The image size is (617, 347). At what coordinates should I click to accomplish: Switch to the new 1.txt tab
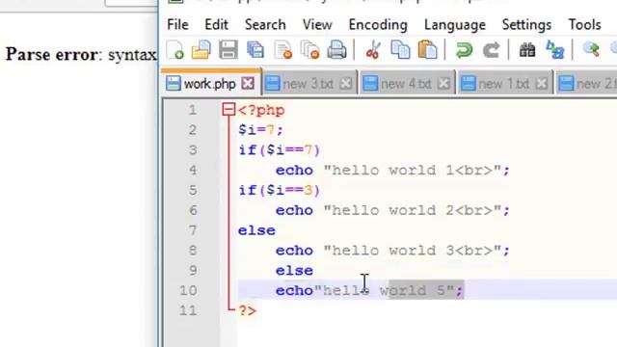point(505,84)
